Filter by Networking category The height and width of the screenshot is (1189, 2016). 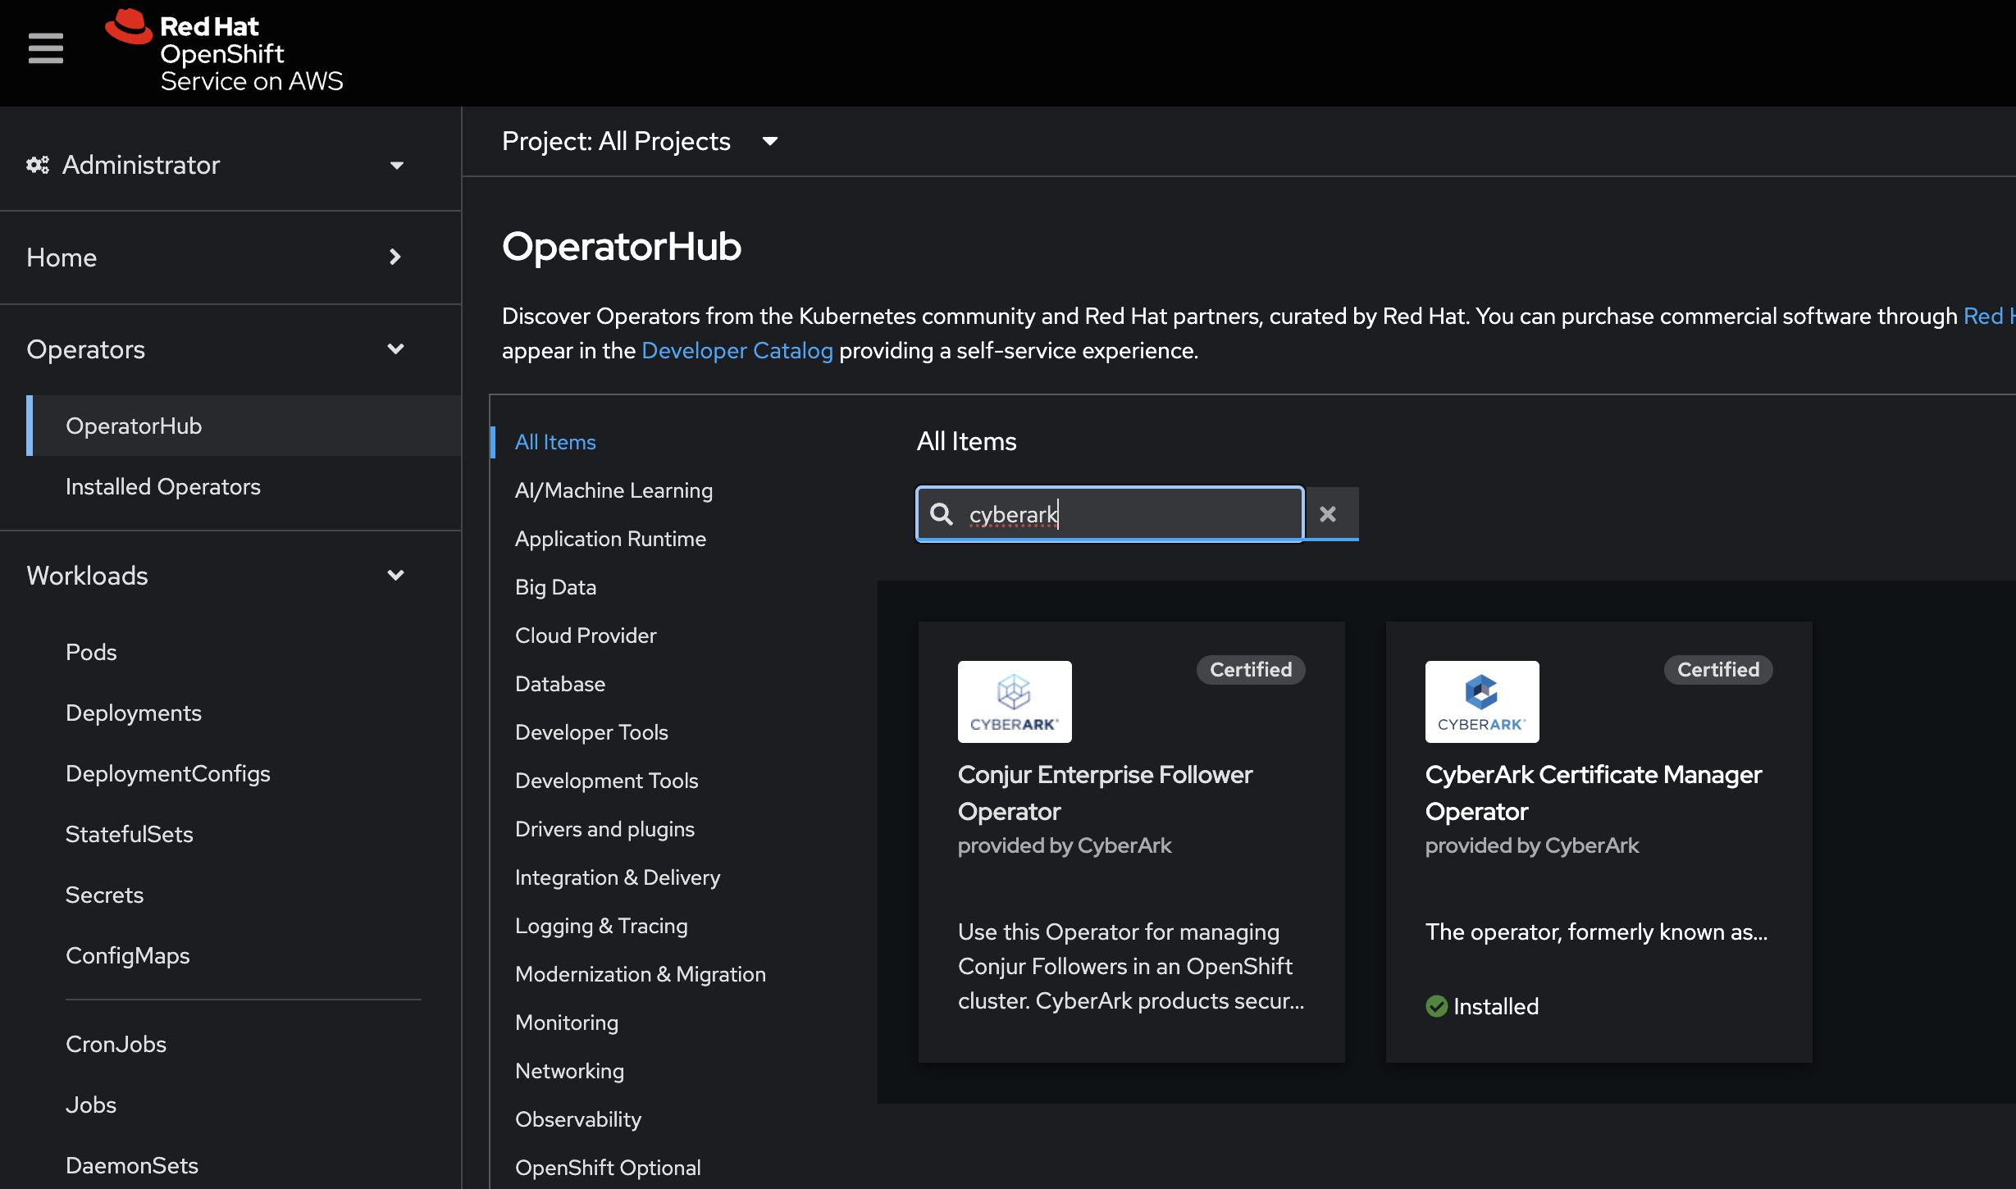click(x=569, y=1071)
